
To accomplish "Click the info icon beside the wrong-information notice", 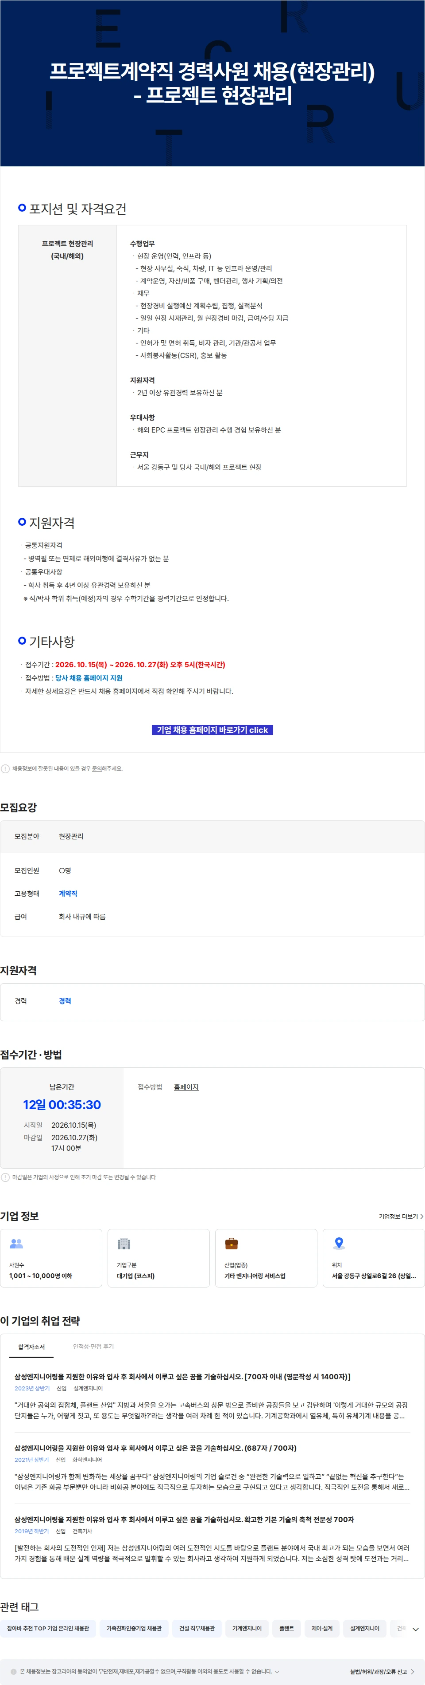I will [5, 768].
